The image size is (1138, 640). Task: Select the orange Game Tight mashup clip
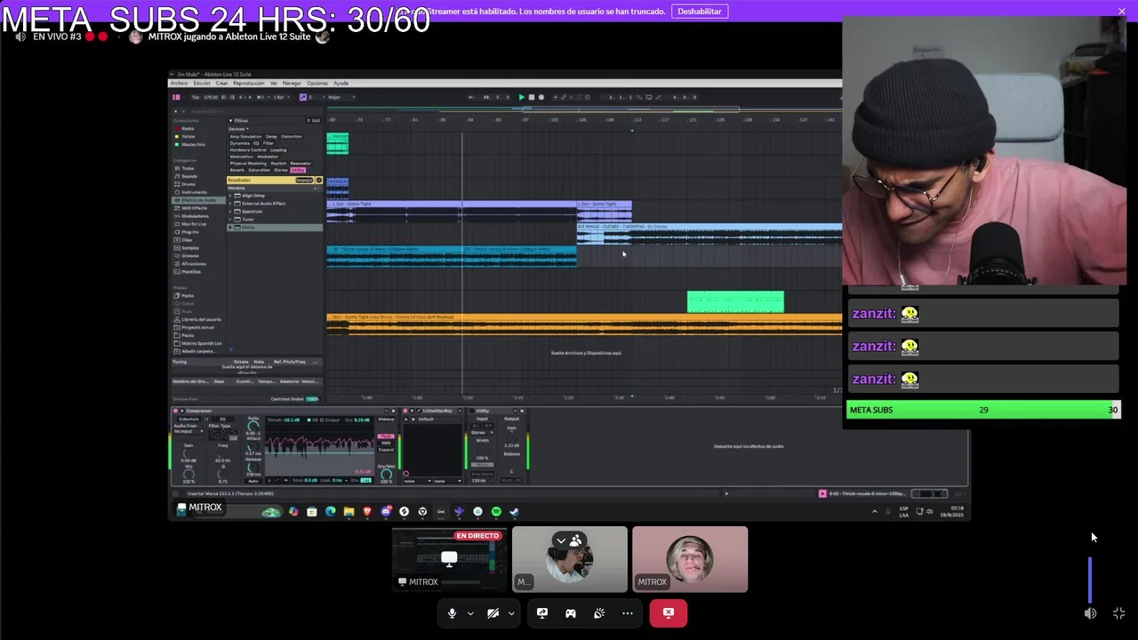[583, 324]
